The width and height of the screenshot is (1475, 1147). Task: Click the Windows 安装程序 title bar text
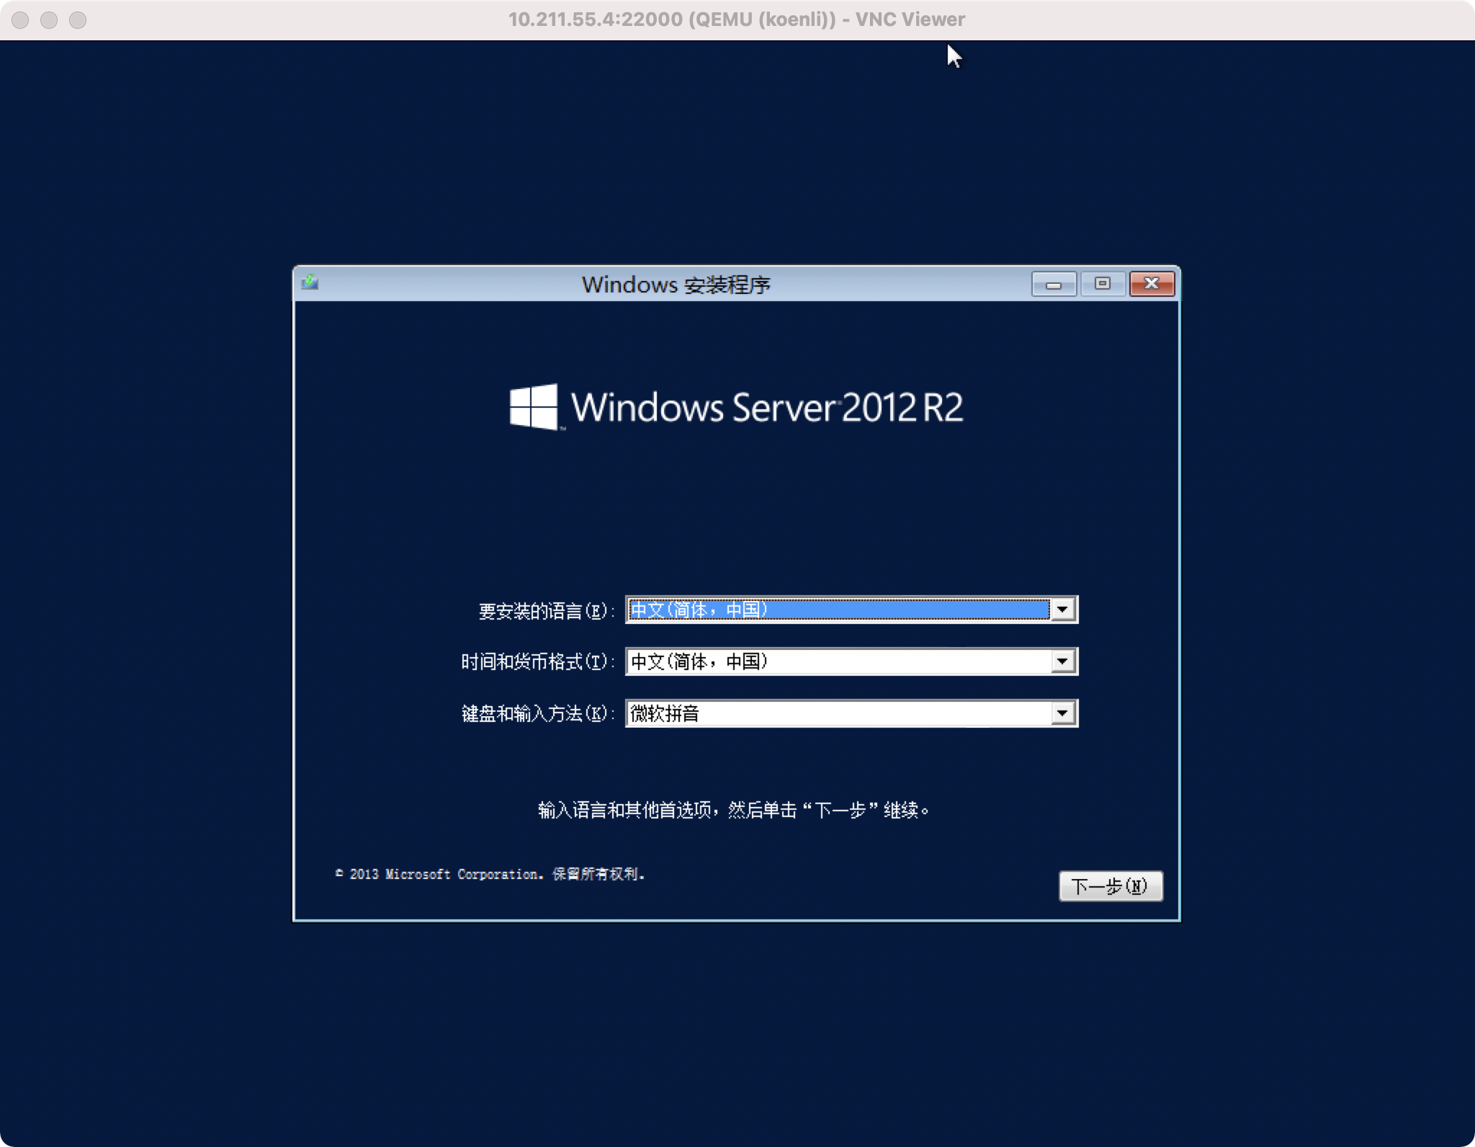click(676, 285)
